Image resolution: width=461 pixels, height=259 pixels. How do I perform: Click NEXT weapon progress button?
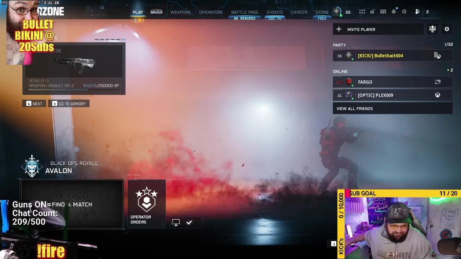[x=34, y=104]
